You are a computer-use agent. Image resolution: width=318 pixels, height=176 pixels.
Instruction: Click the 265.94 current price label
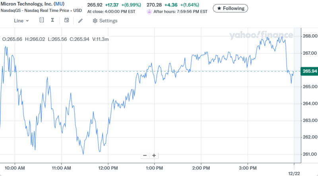point(309,71)
